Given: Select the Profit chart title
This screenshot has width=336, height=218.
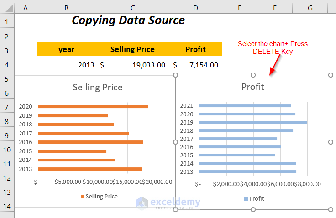Looking at the screenshot, I should pyautogui.click(x=253, y=87).
